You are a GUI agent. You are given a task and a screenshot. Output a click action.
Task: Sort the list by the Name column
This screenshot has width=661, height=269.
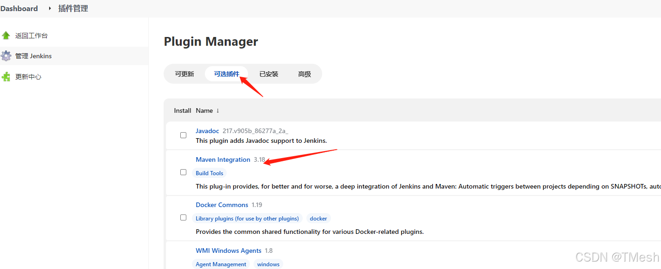point(207,110)
